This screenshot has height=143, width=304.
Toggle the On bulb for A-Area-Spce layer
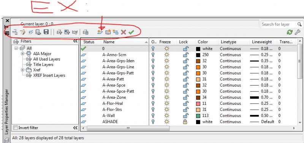coord(153,85)
